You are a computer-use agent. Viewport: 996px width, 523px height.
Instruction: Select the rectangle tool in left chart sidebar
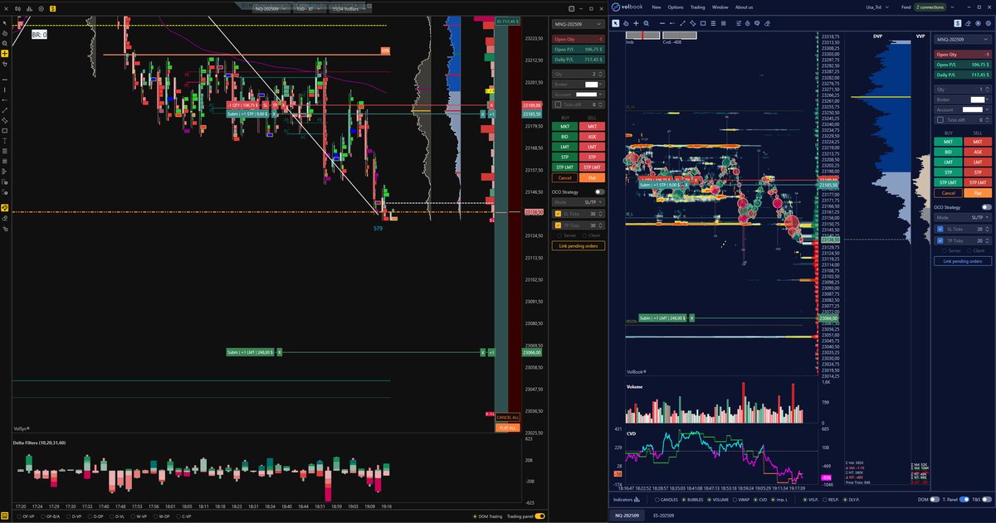click(4, 131)
